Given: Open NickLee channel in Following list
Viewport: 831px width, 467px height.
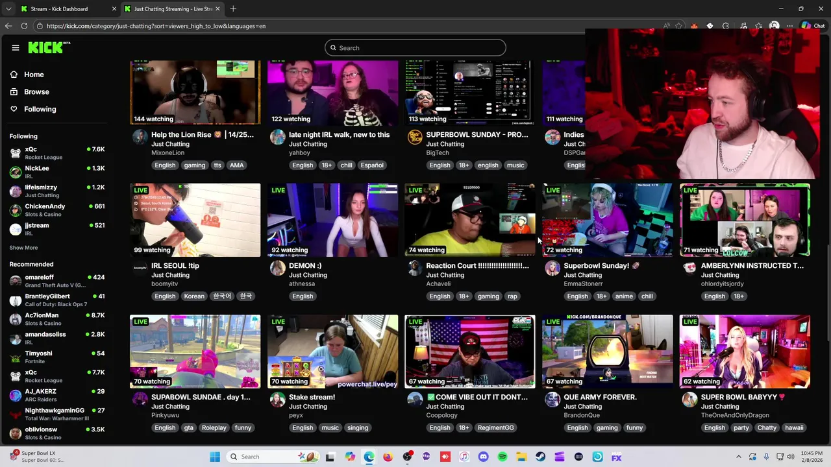Looking at the screenshot, I should tap(57, 172).
